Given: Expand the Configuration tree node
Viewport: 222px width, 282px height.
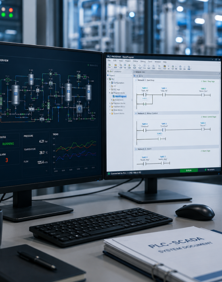Looking at the screenshot, I should point(110,83).
